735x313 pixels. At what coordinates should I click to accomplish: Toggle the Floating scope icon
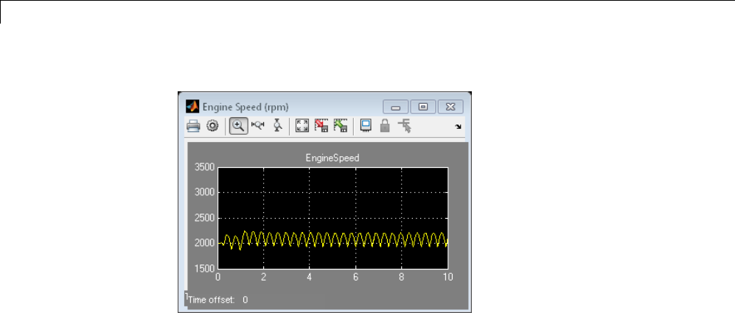click(x=366, y=126)
